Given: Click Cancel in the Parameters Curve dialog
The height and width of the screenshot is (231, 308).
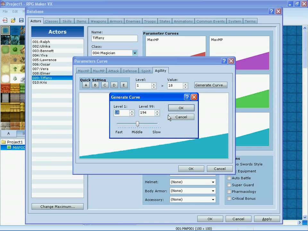Looking at the screenshot, I should [x=219, y=169].
